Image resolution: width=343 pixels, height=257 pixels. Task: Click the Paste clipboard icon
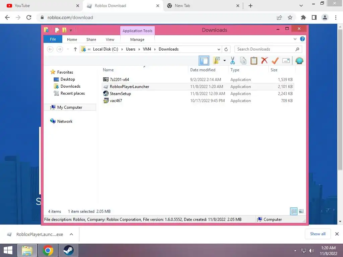tap(254, 61)
